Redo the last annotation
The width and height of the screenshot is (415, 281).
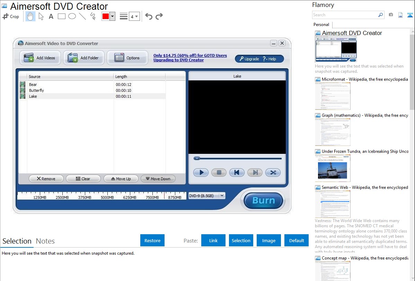[x=159, y=16]
